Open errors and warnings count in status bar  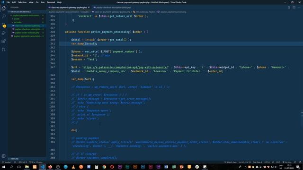23,162
